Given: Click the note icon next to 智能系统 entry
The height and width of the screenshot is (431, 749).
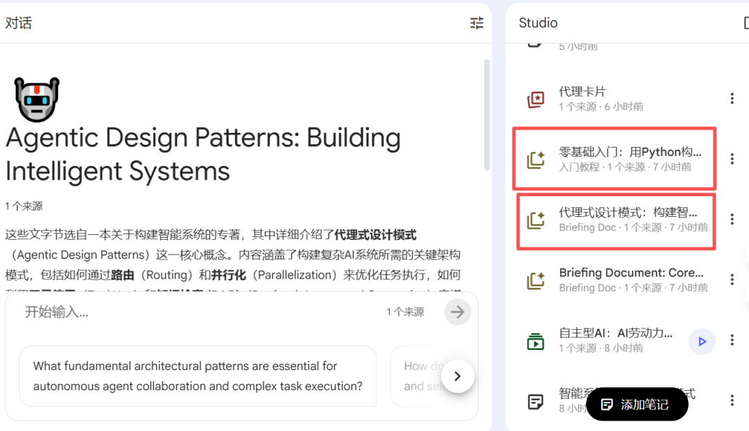Looking at the screenshot, I should 535,401.
